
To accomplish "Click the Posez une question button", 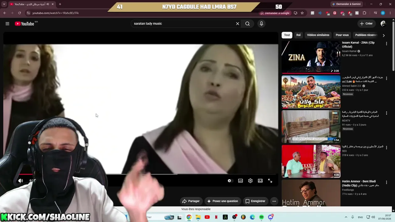I will (x=222, y=201).
